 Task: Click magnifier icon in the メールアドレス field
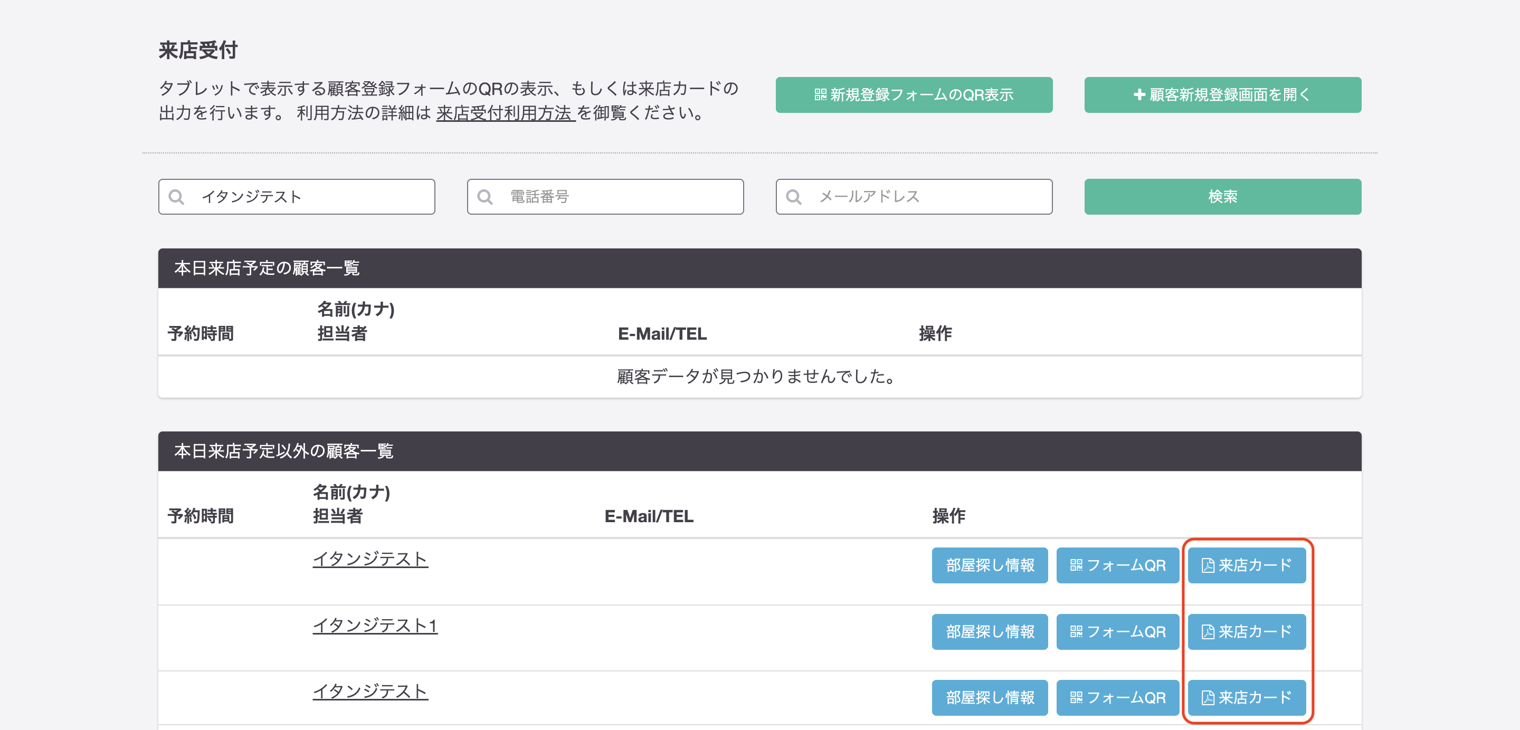pos(793,196)
